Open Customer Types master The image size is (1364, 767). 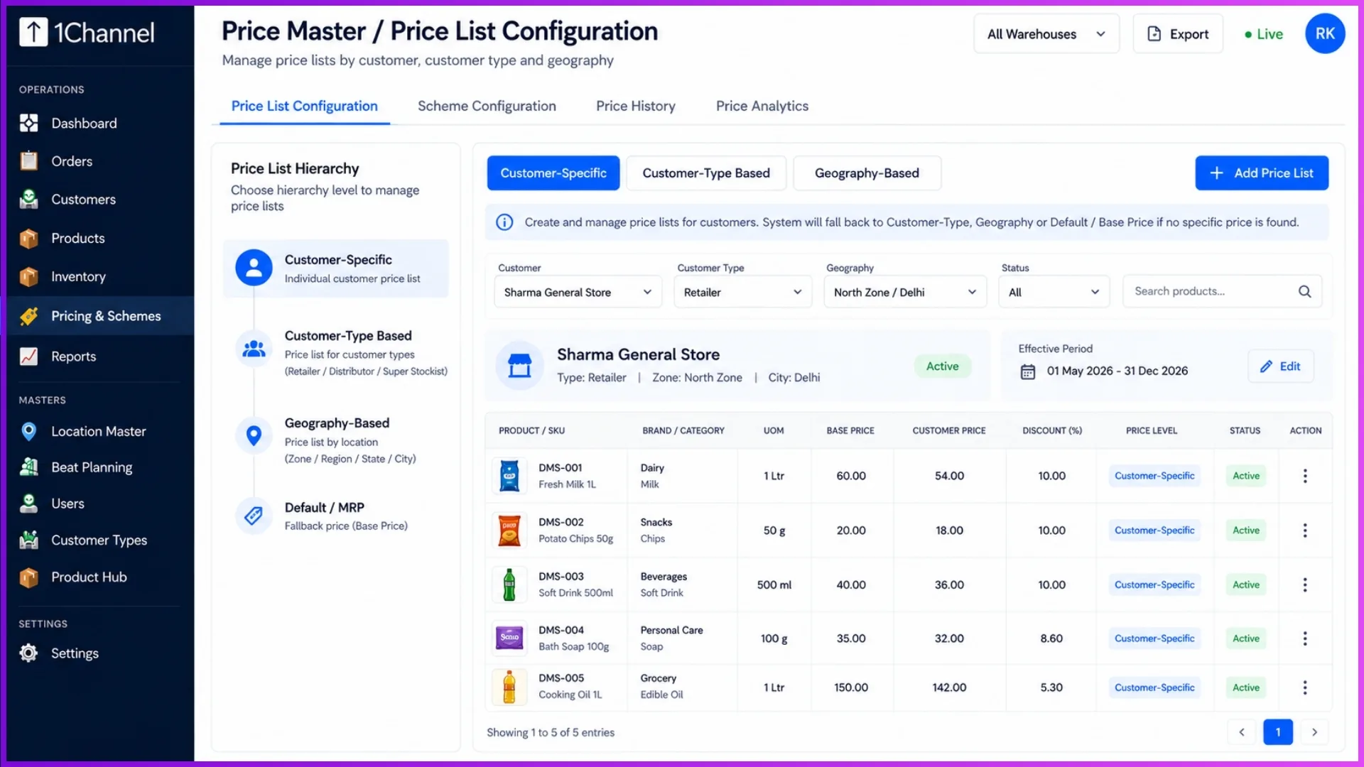(99, 540)
